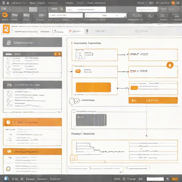
Task: Click the large orange logo square below ribbon
Action: (6, 29)
